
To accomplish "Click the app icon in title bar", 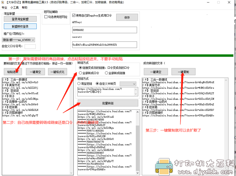I will 3,2.
